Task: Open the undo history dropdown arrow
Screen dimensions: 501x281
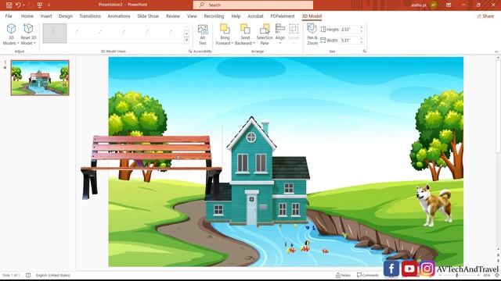Action: [x=23, y=5]
